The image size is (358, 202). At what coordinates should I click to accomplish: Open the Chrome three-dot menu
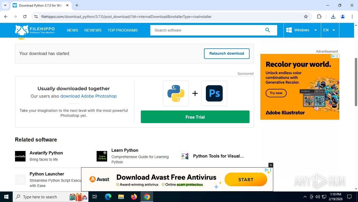pyautogui.click(x=352, y=17)
